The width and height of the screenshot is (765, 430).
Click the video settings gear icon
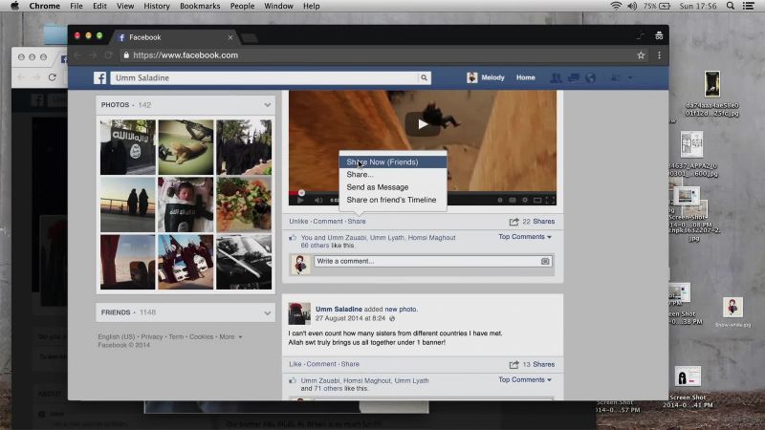point(524,201)
